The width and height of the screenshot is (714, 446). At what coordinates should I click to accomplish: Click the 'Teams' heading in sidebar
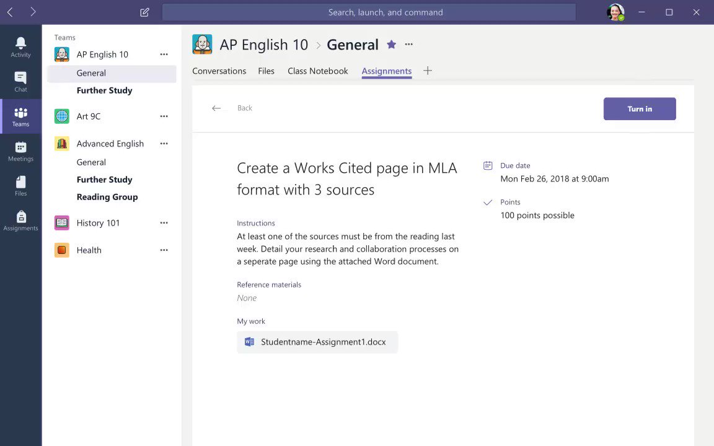click(x=64, y=37)
